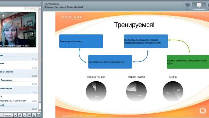Open the chat (Чат) tab
The width and height of the screenshot is (209, 118).
point(188,6)
